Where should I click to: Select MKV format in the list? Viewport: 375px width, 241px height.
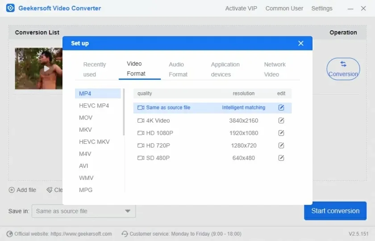(85, 130)
